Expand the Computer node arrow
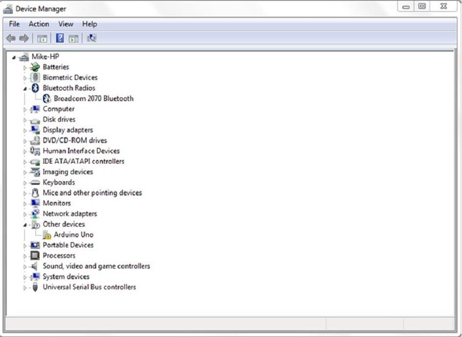 (25, 109)
